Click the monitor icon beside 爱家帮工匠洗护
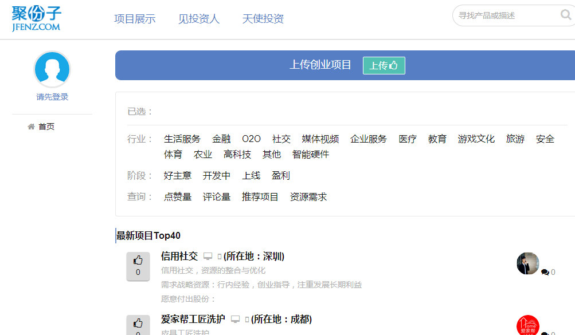This screenshot has height=335, width=575. click(236, 320)
